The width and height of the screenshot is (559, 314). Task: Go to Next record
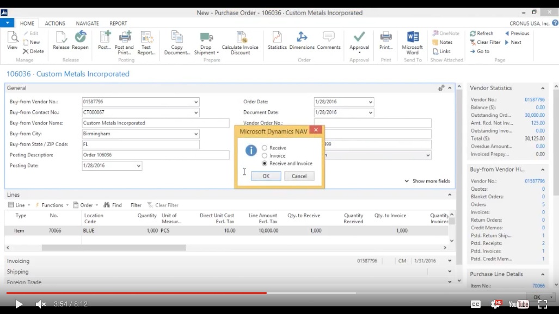(513, 42)
